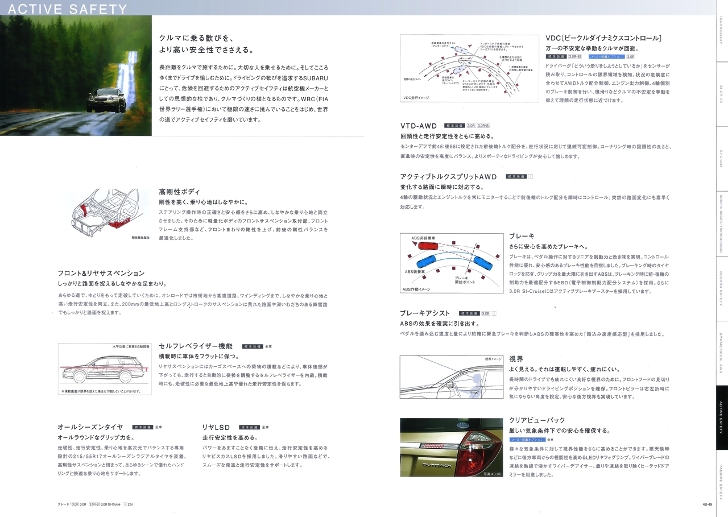Click the '写真は3.0R' photo caption
728x517 pixels.
tap(492, 473)
